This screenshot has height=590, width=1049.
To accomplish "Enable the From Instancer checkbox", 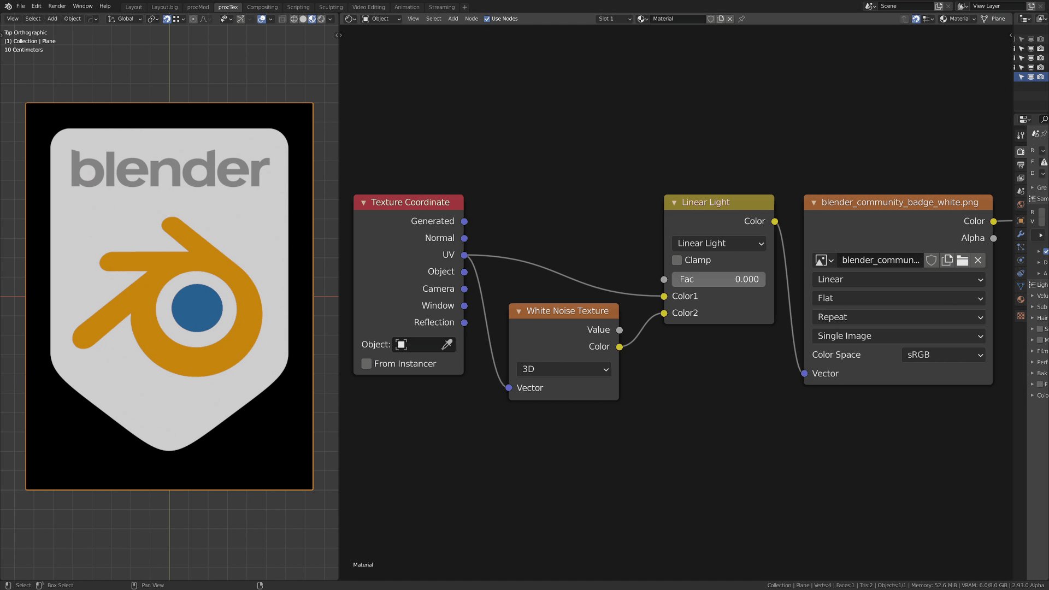I will coord(367,363).
